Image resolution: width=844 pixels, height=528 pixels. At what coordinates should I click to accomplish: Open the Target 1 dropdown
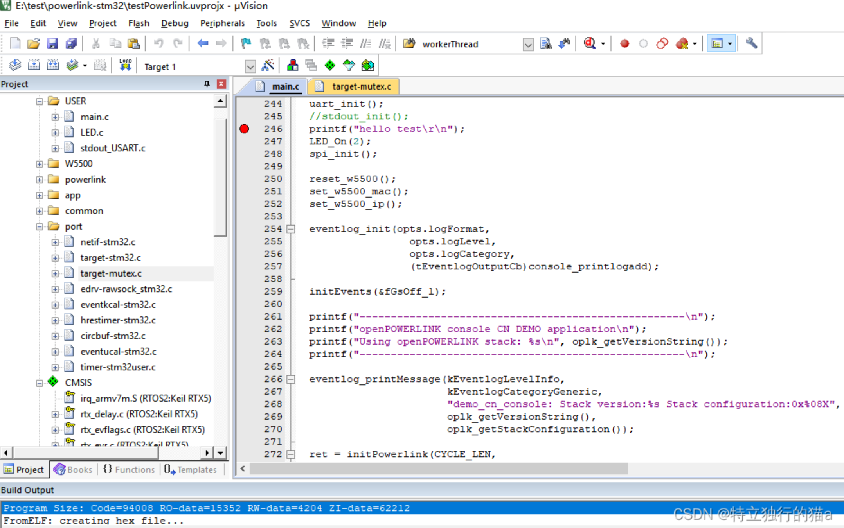tap(250, 66)
